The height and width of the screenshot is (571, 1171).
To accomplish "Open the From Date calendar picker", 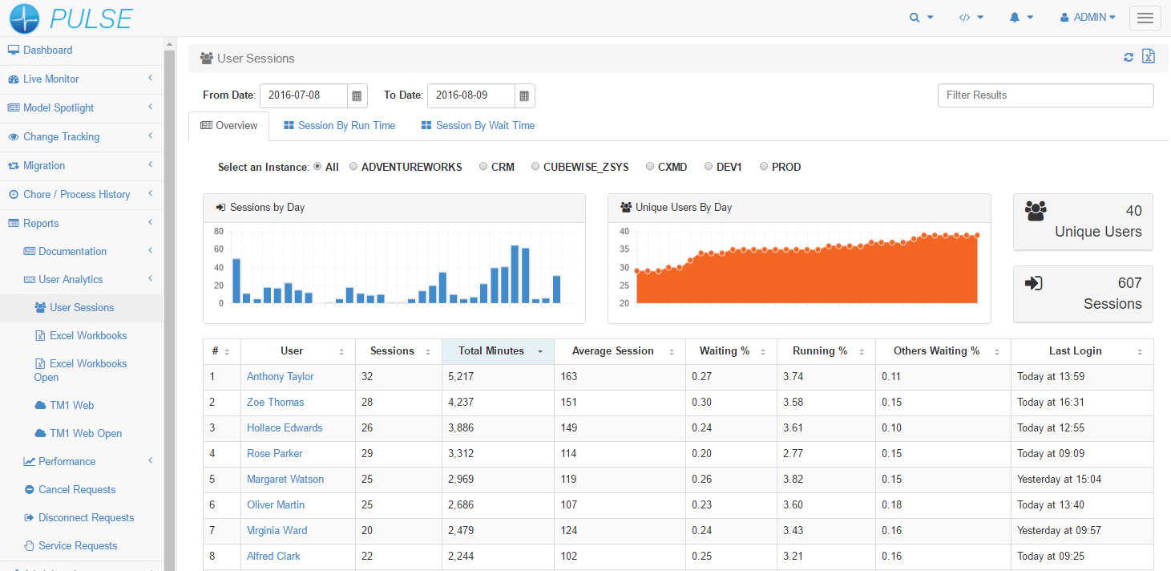I will coord(356,95).
